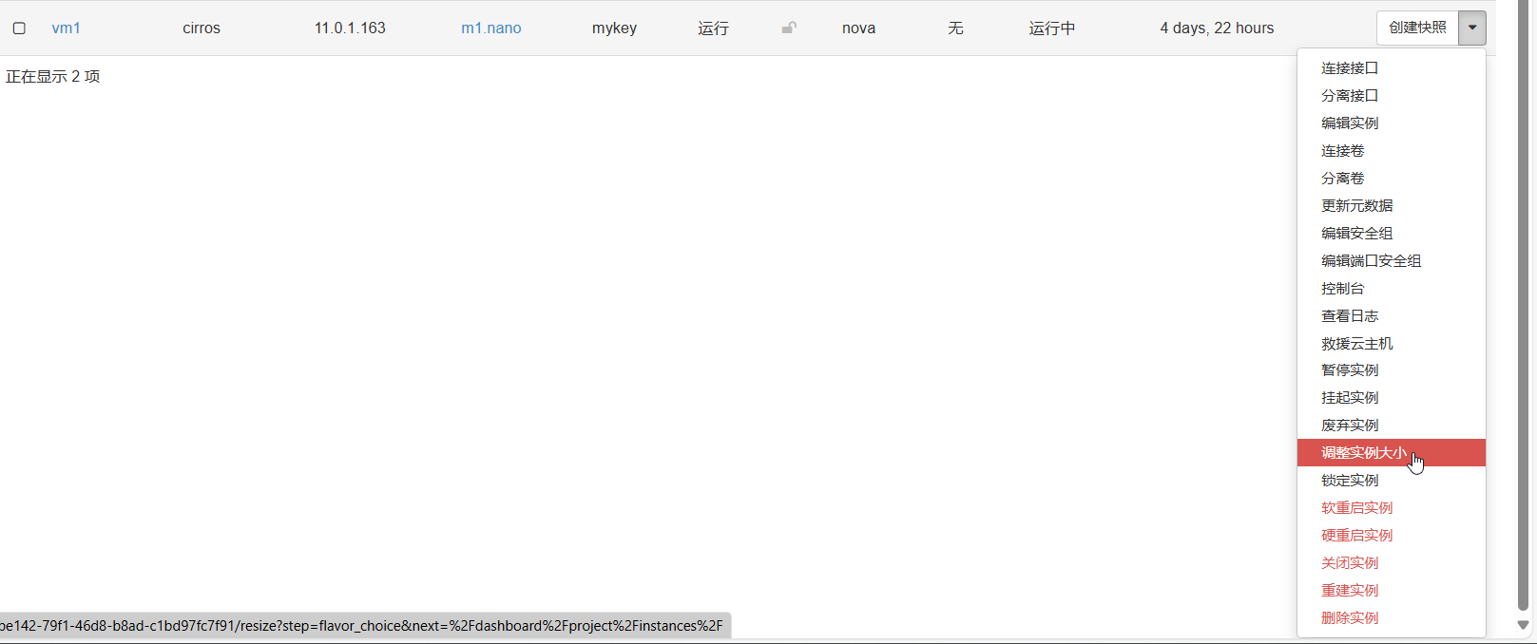Click the 正在显示 2 项 footer text
1537x644 pixels.
click(52, 77)
